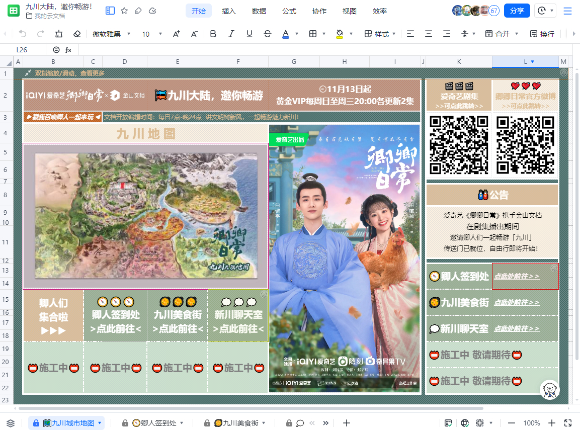Open the hamburger main menu

pyautogui.click(x=567, y=11)
